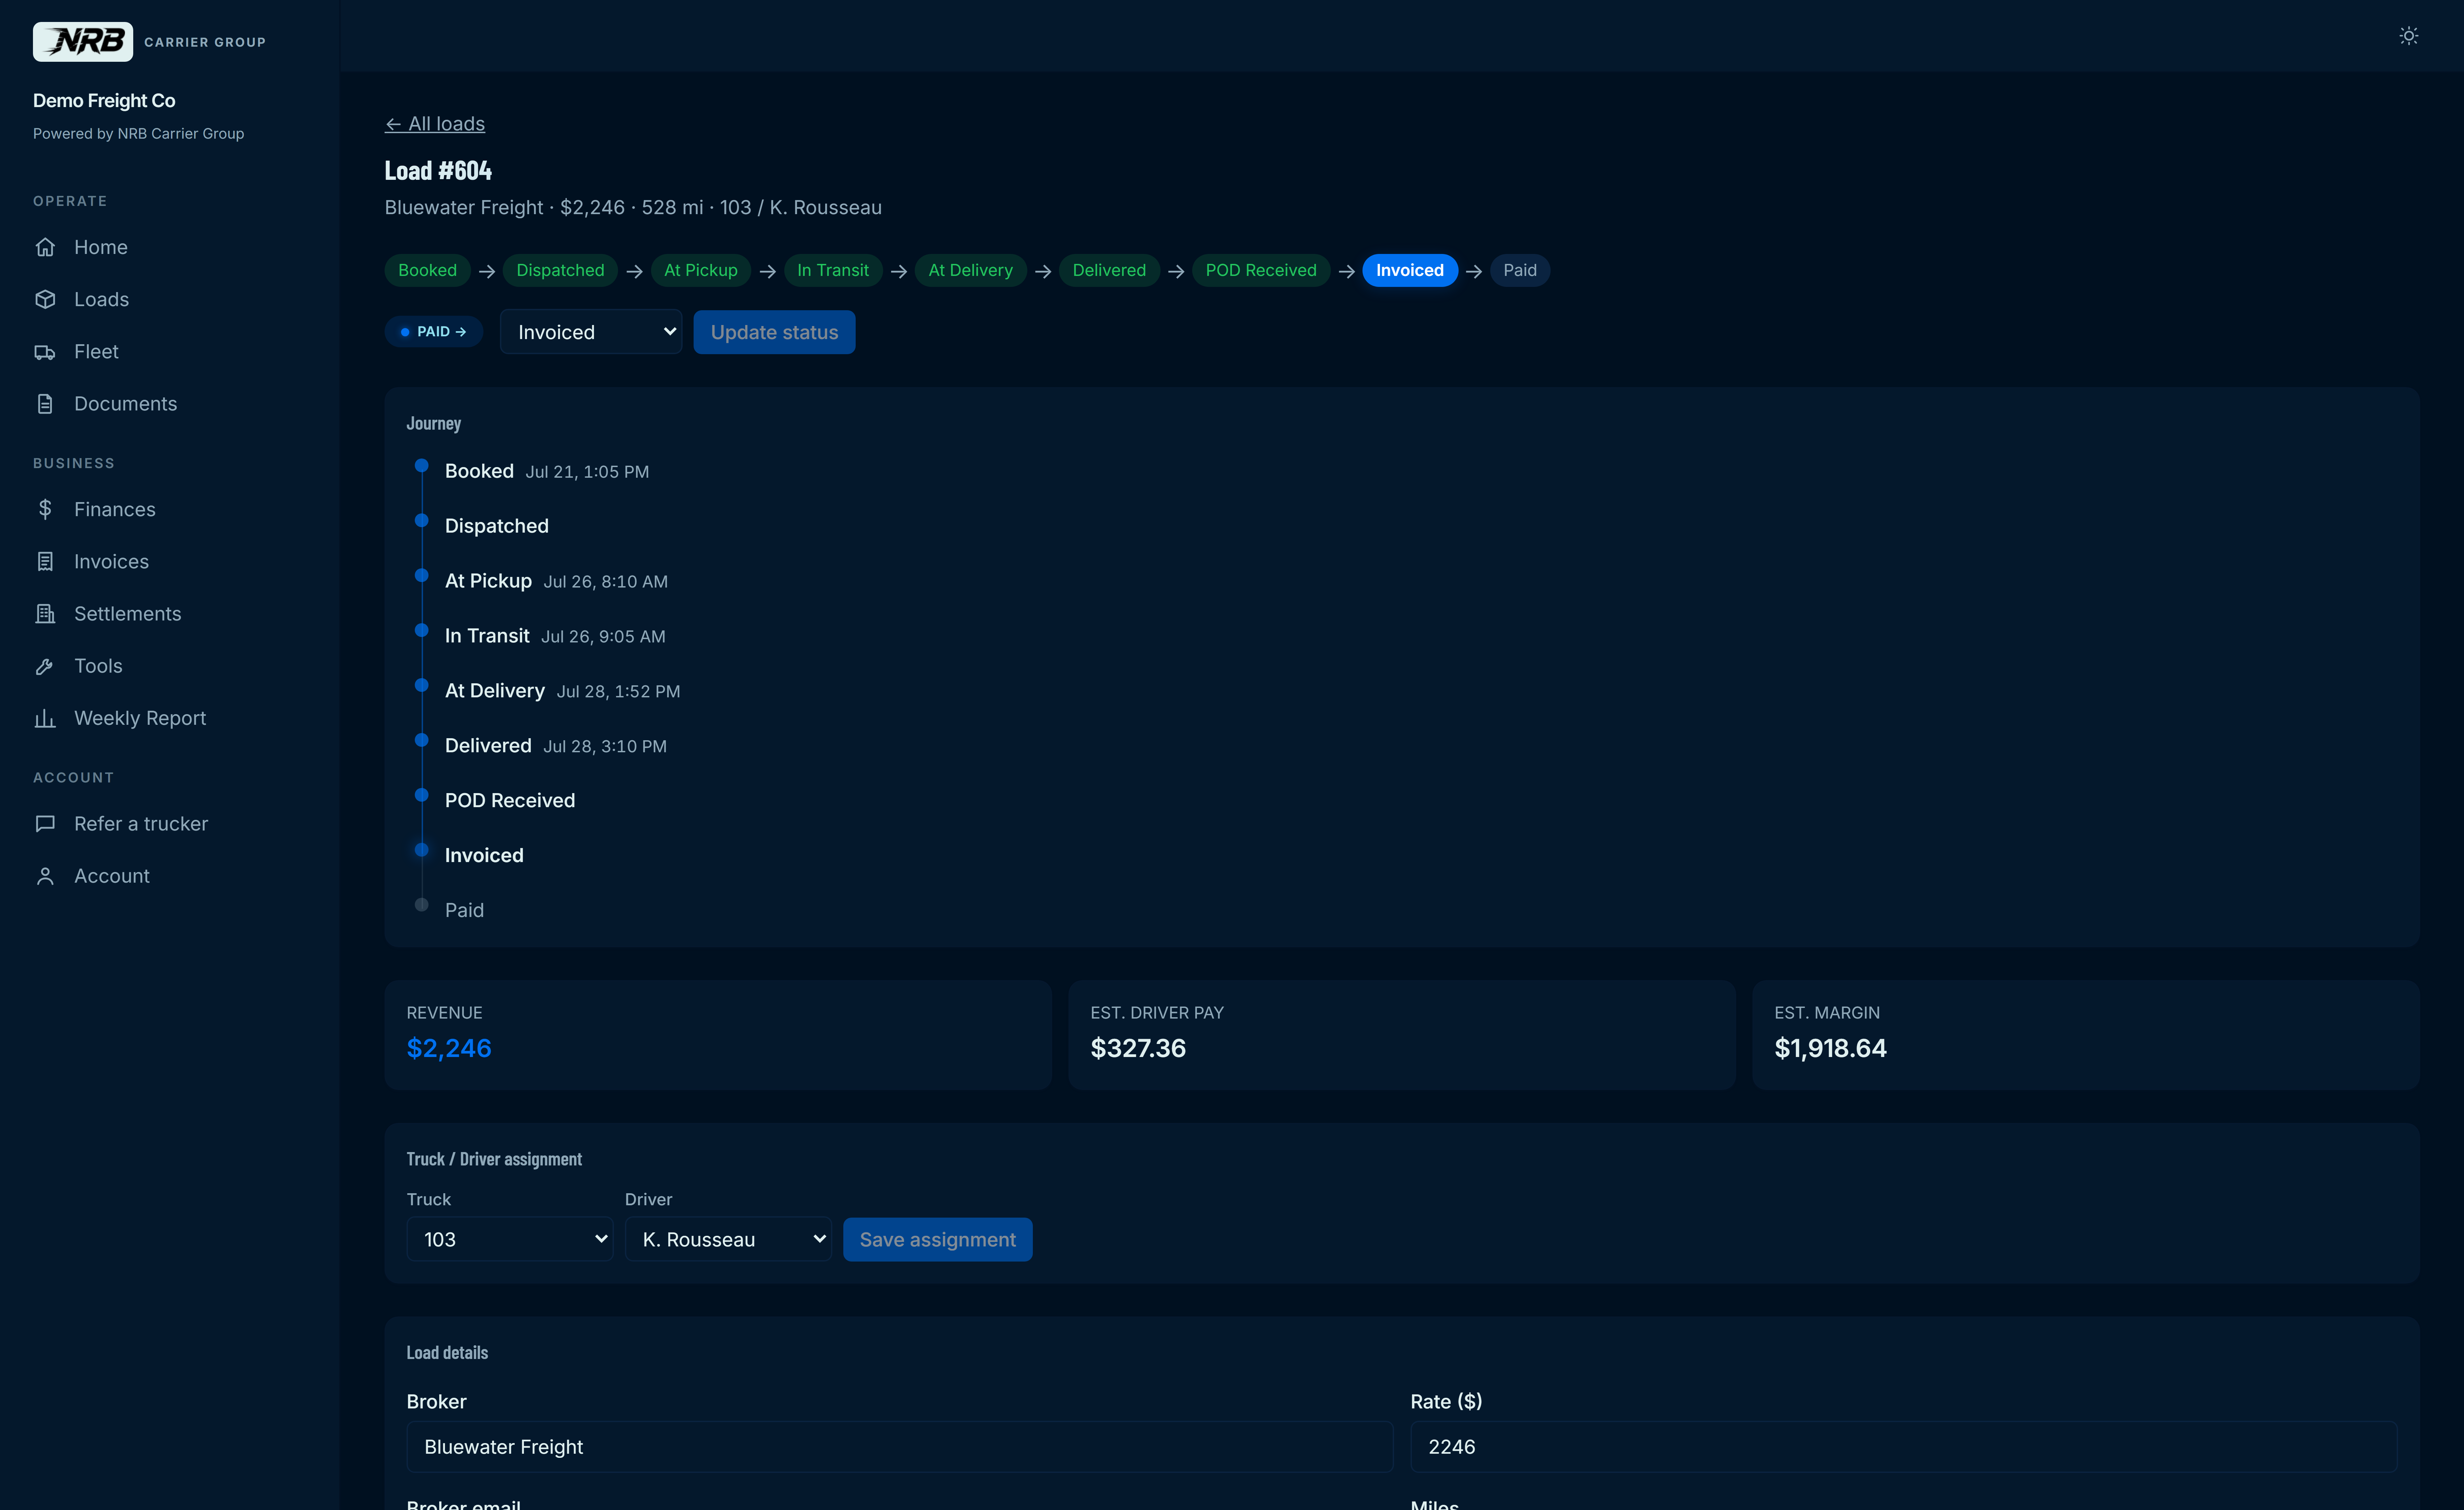The image size is (2464, 1510).
Task: Click the Est. Driver Pay $327.36 value
Action: click(x=1138, y=1048)
